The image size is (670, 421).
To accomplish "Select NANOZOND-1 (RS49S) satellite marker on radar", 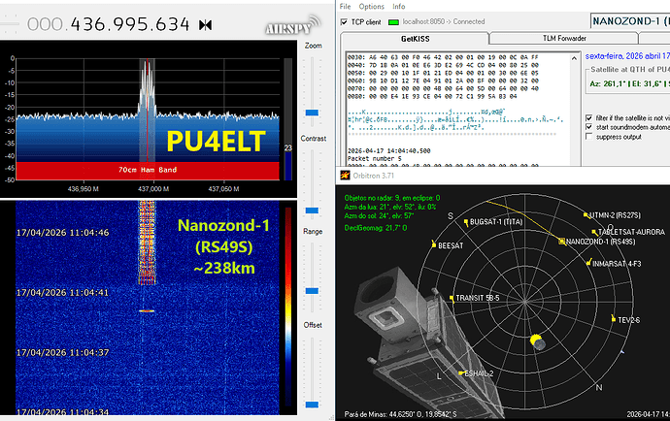I will [x=562, y=242].
